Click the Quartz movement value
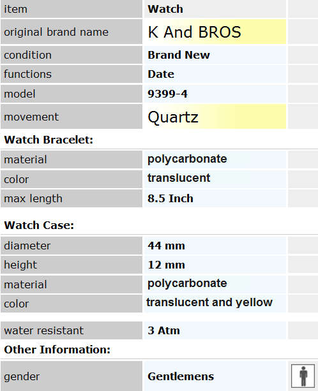The width and height of the screenshot is (318, 391). (x=173, y=117)
